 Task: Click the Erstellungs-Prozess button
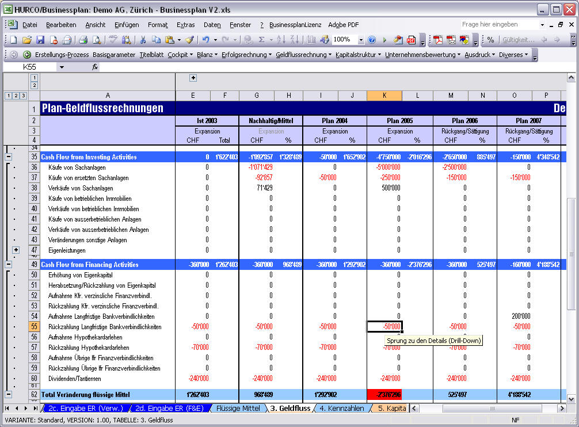click(x=62, y=55)
